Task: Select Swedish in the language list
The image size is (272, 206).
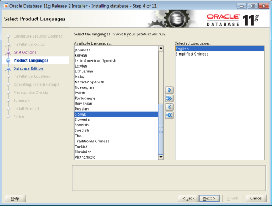Action: point(116,130)
